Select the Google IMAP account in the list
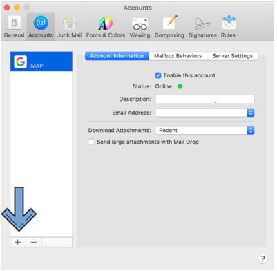Viewport: 277px width, 271px height. (x=41, y=62)
